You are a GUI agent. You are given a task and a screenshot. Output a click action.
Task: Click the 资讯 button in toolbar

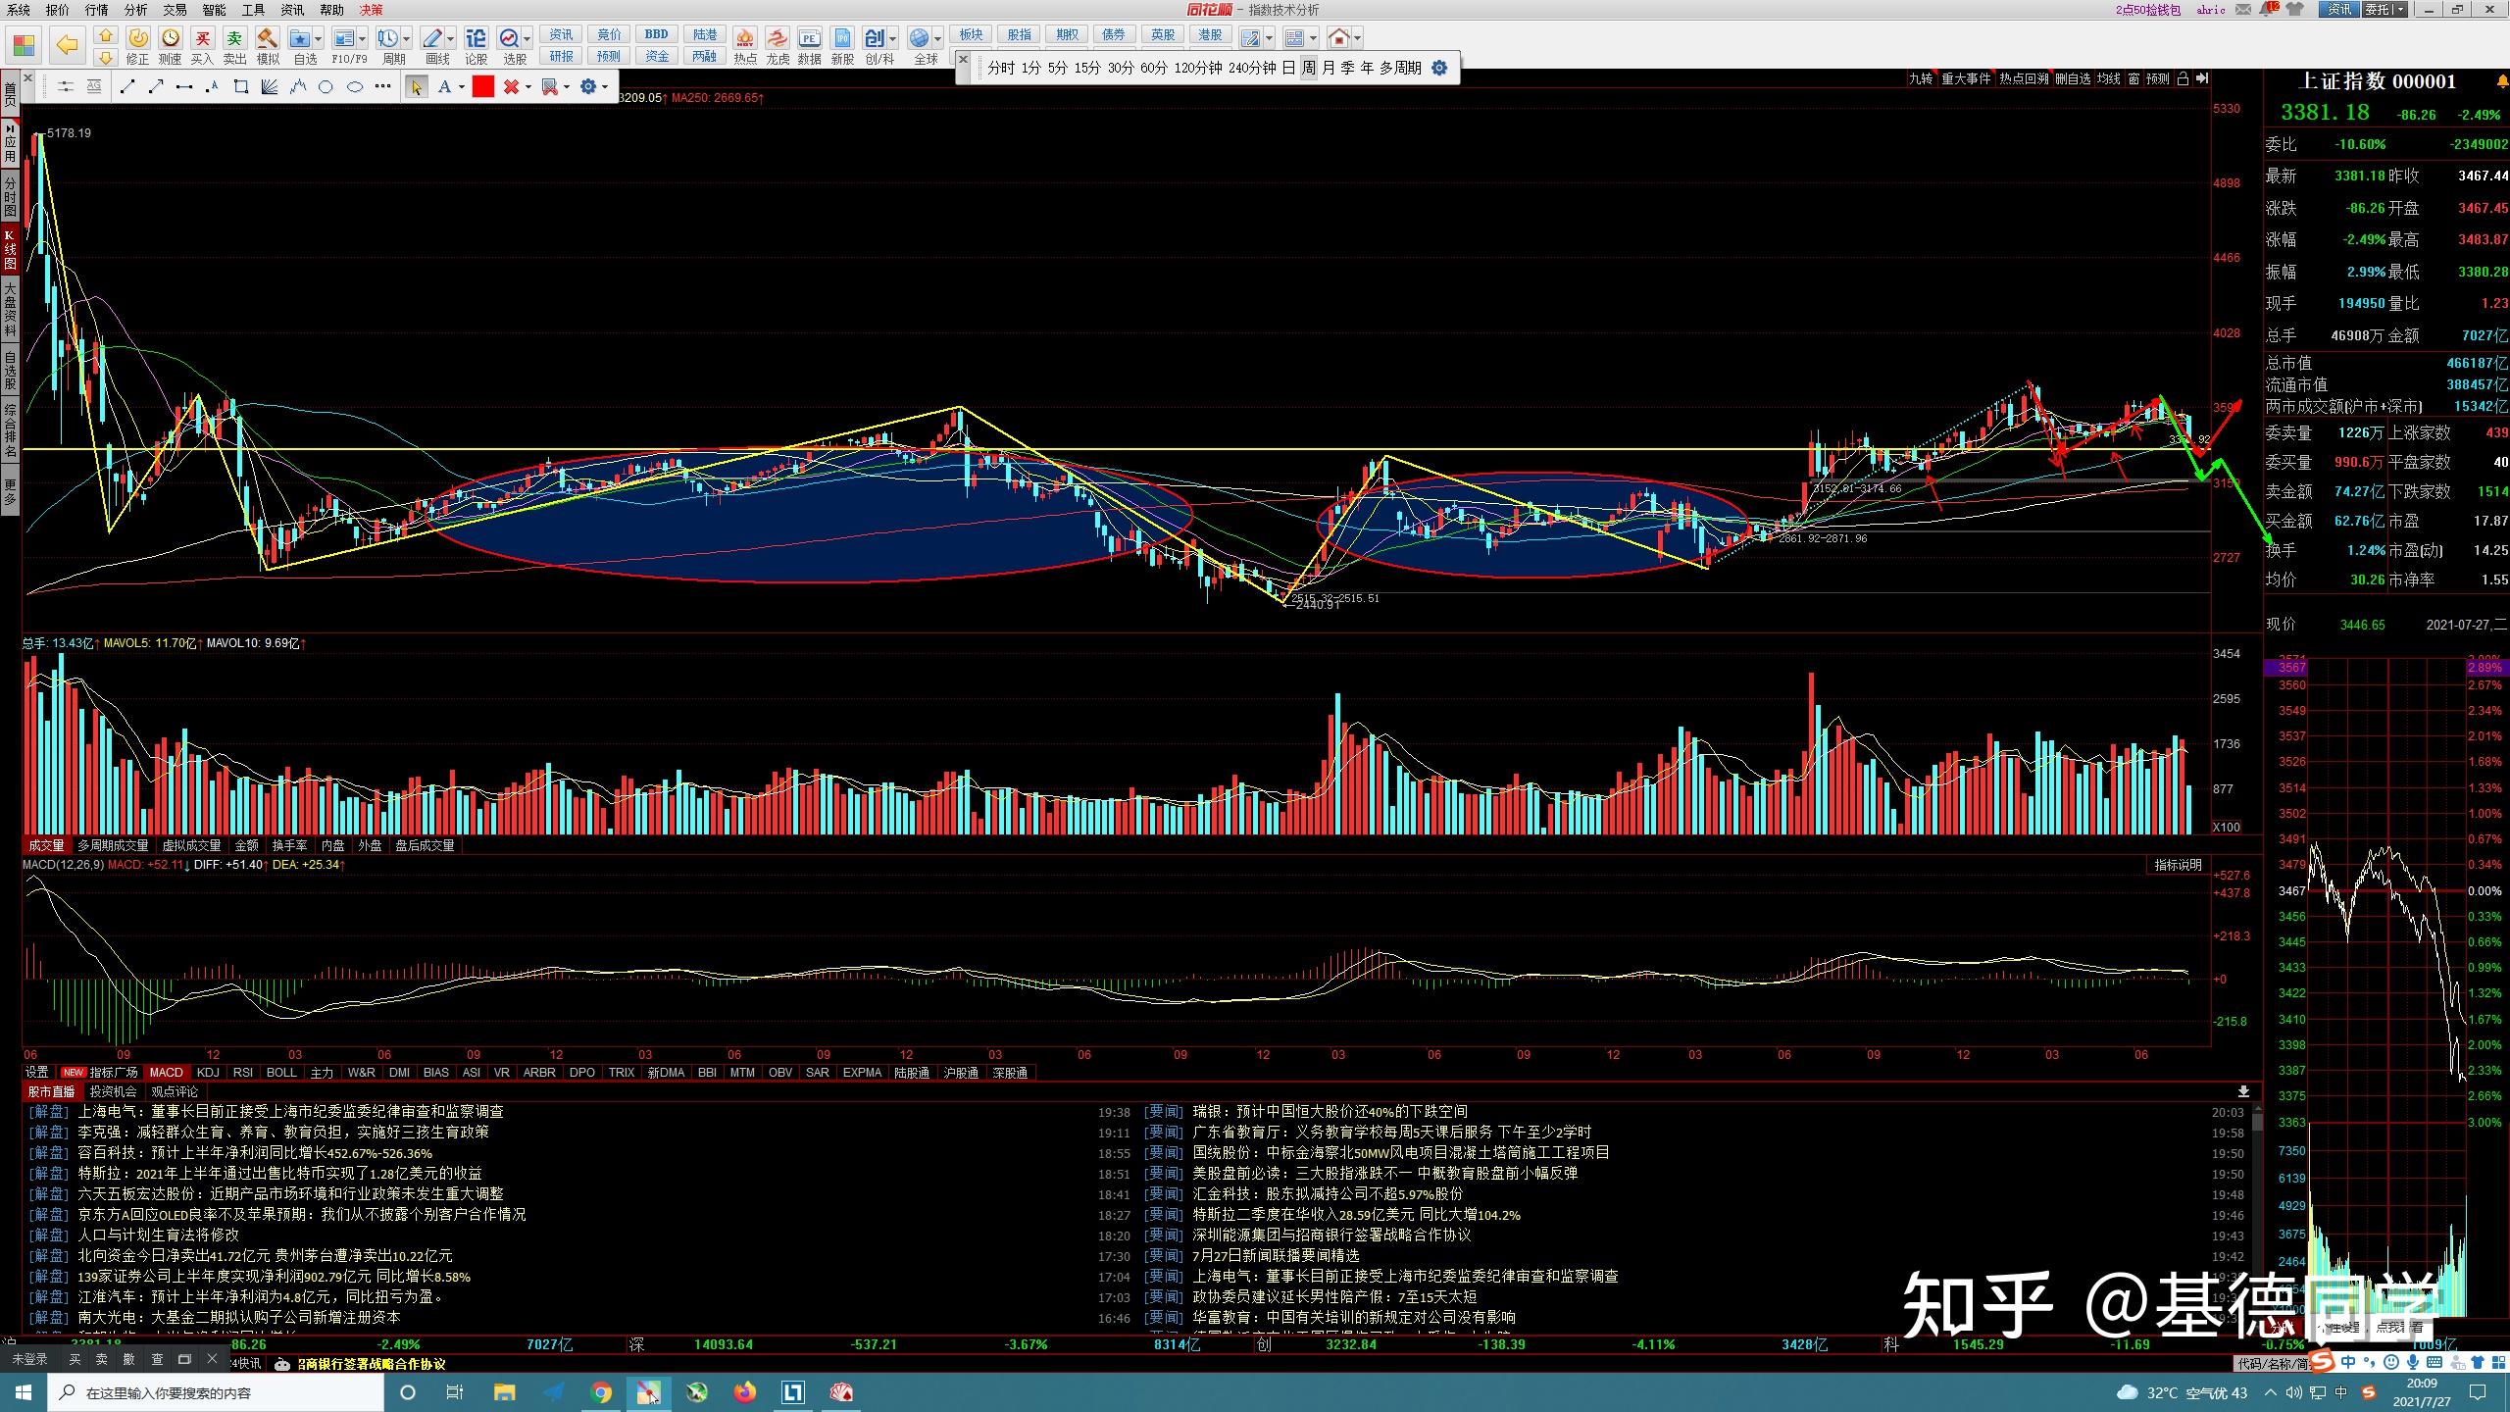pos(561,35)
